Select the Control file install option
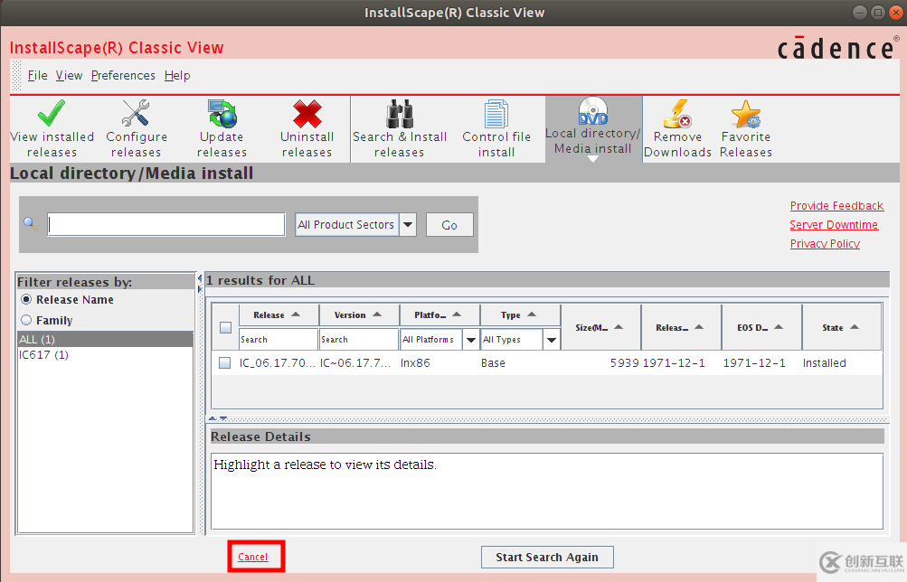The width and height of the screenshot is (907, 582). [496, 127]
